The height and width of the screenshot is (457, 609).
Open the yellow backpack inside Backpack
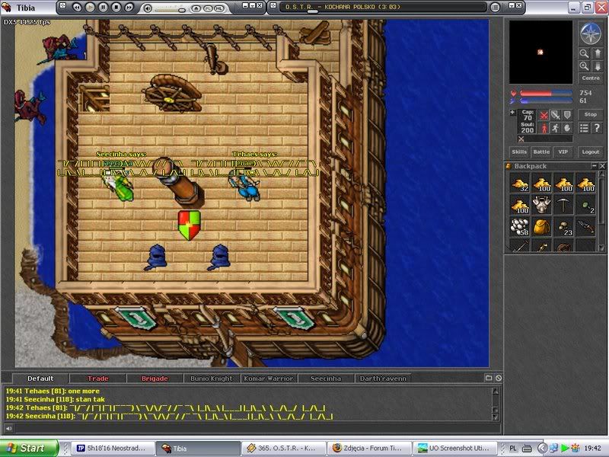541,227
